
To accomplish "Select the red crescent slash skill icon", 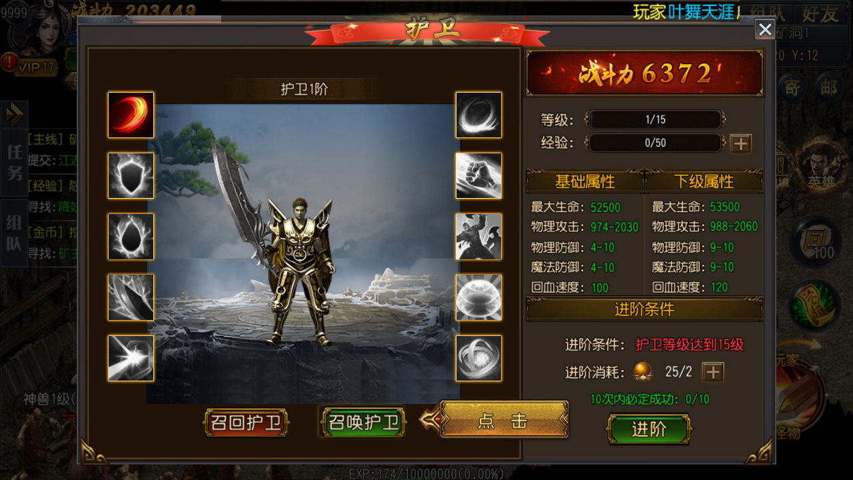I will [x=131, y=115].
